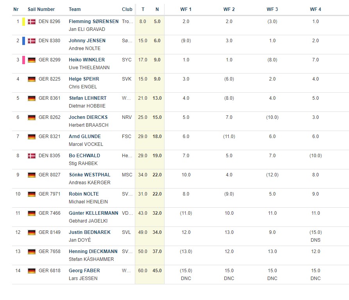Click the Danish flag beside DEN 8305
The height and width of the screenshot is (300, 349).
32,156
